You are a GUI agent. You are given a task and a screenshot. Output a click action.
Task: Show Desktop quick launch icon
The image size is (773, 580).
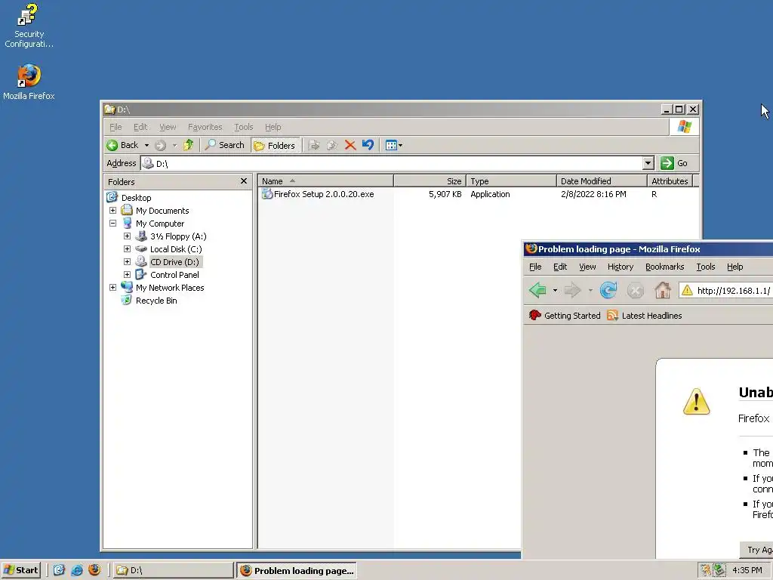point(59,570)
